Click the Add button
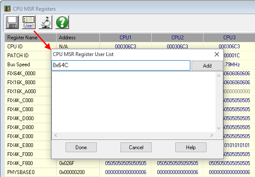 click(x=207, y=66)
